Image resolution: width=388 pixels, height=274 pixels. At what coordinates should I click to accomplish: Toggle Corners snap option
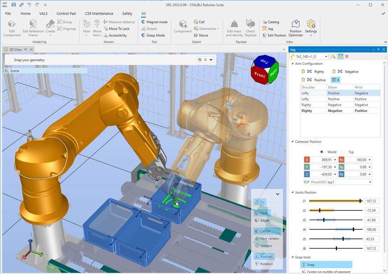coord(263,246)
